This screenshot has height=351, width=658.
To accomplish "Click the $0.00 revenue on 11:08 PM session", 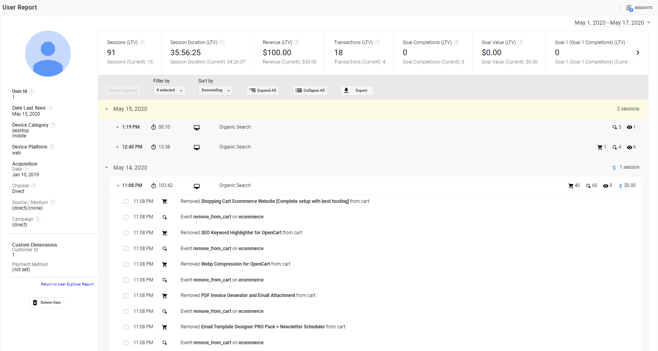I will point(630,186).
